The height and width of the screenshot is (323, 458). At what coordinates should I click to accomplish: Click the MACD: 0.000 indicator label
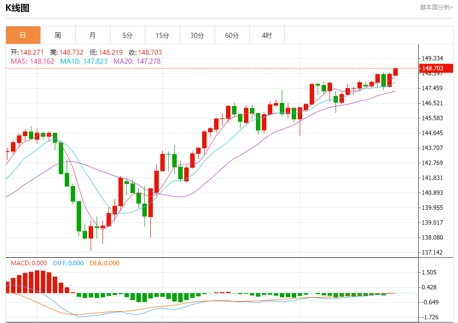[29, 263]
